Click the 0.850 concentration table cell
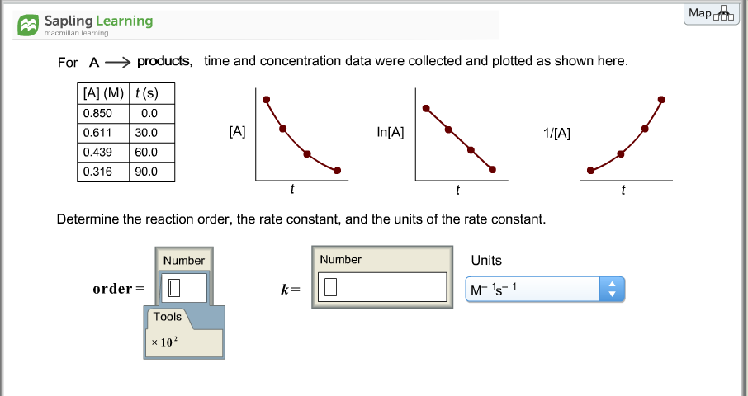The height and width of the screenshot is (396, 748). tap(103, 113)
